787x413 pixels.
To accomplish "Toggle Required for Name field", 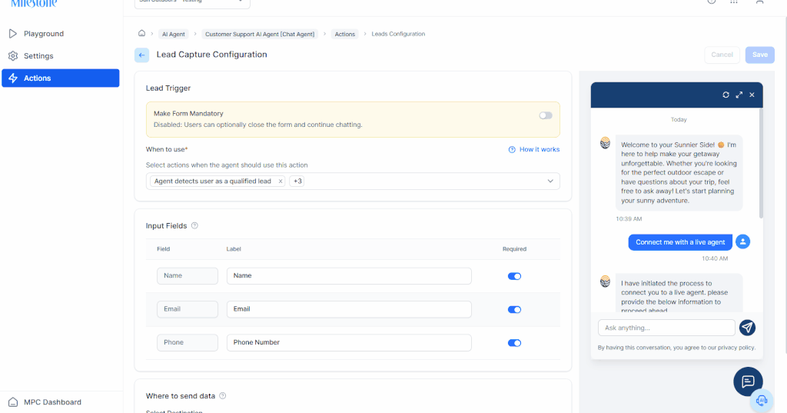I will click(514, 276).
